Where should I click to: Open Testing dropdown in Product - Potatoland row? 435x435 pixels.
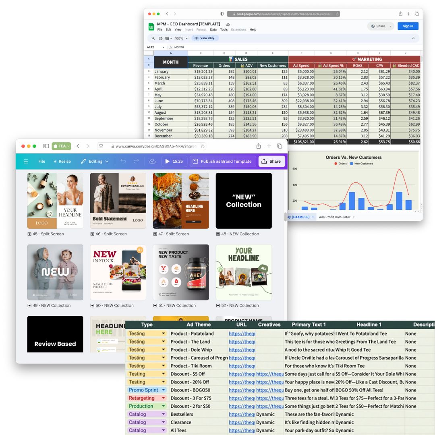click(x=164, y=333)
